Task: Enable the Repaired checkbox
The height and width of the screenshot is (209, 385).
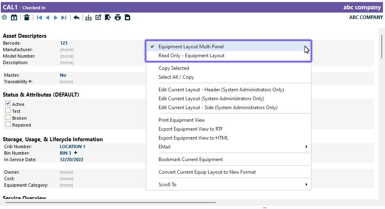Action: [x=8, y=125]
